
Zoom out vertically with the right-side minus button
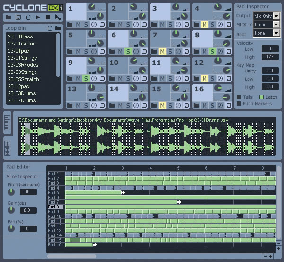point(279,243)
